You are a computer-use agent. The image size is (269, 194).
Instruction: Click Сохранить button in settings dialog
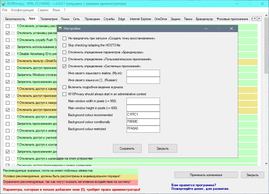tap(127, 149)
